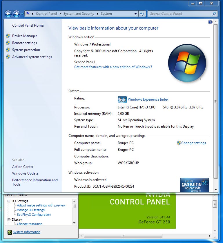This screenshot has width=223, height=243.
Task: Click NVIDIA right pane vertical scrollbar thumb
Action: (x=215, y=204)
